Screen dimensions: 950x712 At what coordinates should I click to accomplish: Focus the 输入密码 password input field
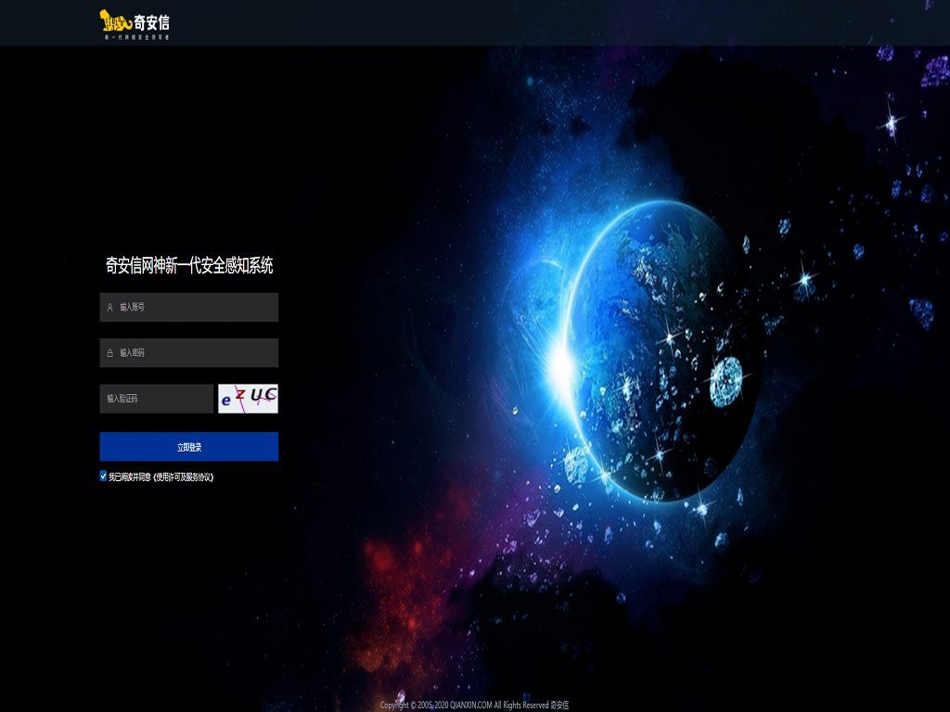click(195, 353)
